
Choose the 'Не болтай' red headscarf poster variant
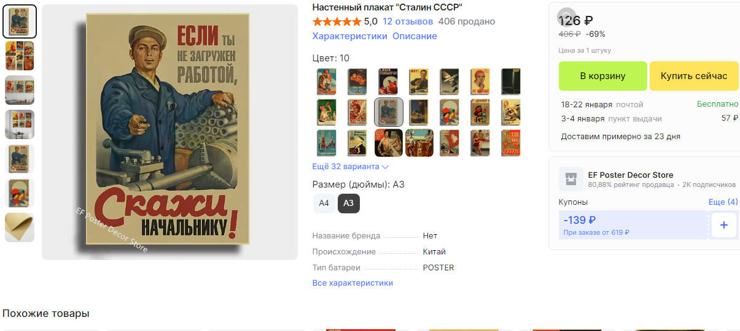pyautogui.click(x=480, y=81)
